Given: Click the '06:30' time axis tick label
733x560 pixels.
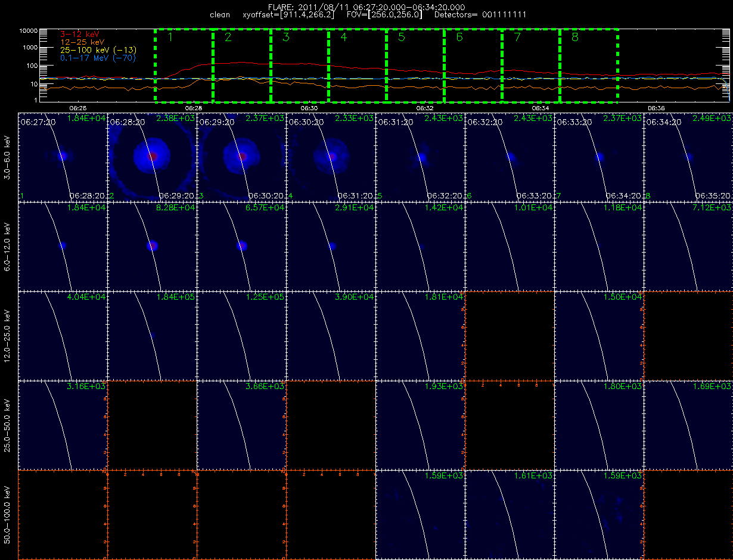Looking at the screenshot, I should pos(309,108).
